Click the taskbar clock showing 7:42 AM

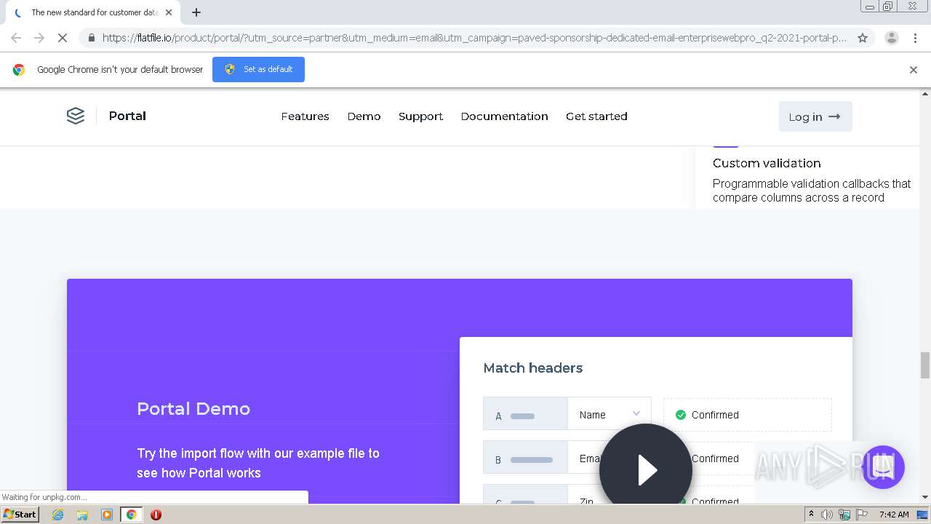pyautogui.click(x=894, y=515)
